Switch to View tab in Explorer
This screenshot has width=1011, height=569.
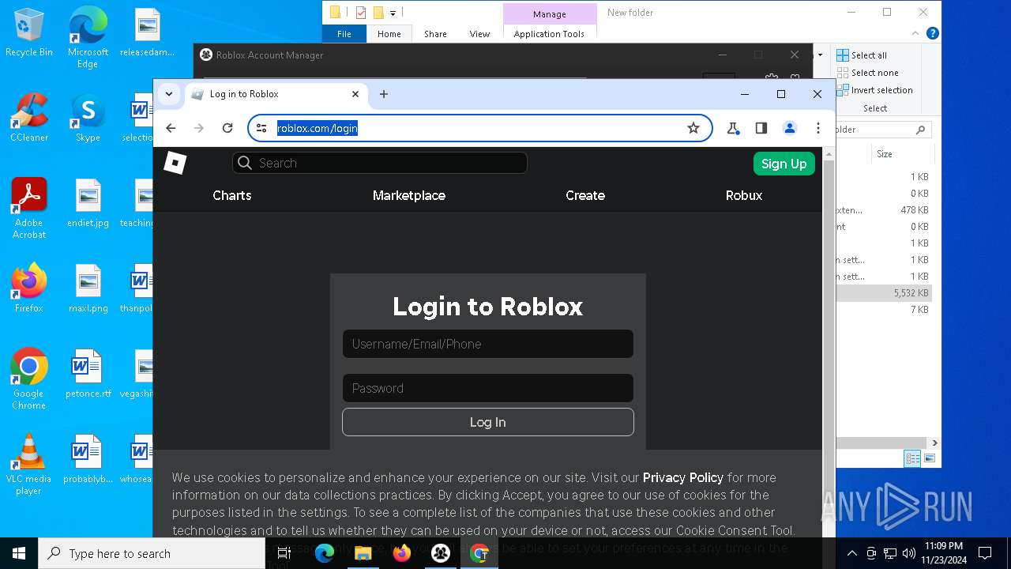479,34
